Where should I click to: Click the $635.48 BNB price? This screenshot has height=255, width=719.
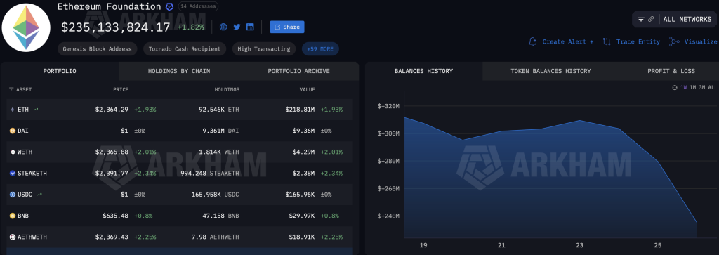click(116, 216)
